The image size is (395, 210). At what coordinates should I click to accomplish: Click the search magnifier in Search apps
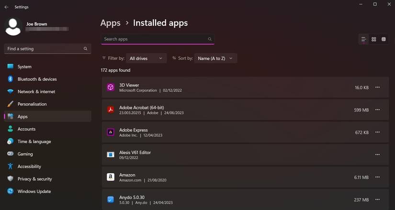(x=210, y=39)
